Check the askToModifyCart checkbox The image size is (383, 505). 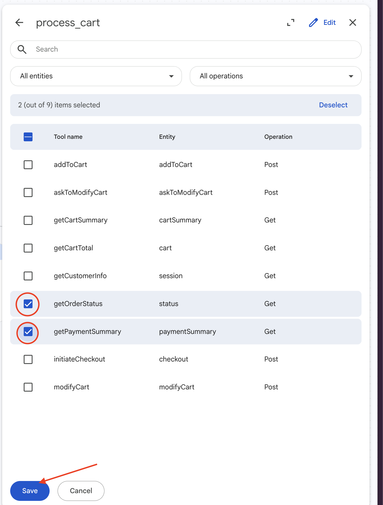pos(28,193)
